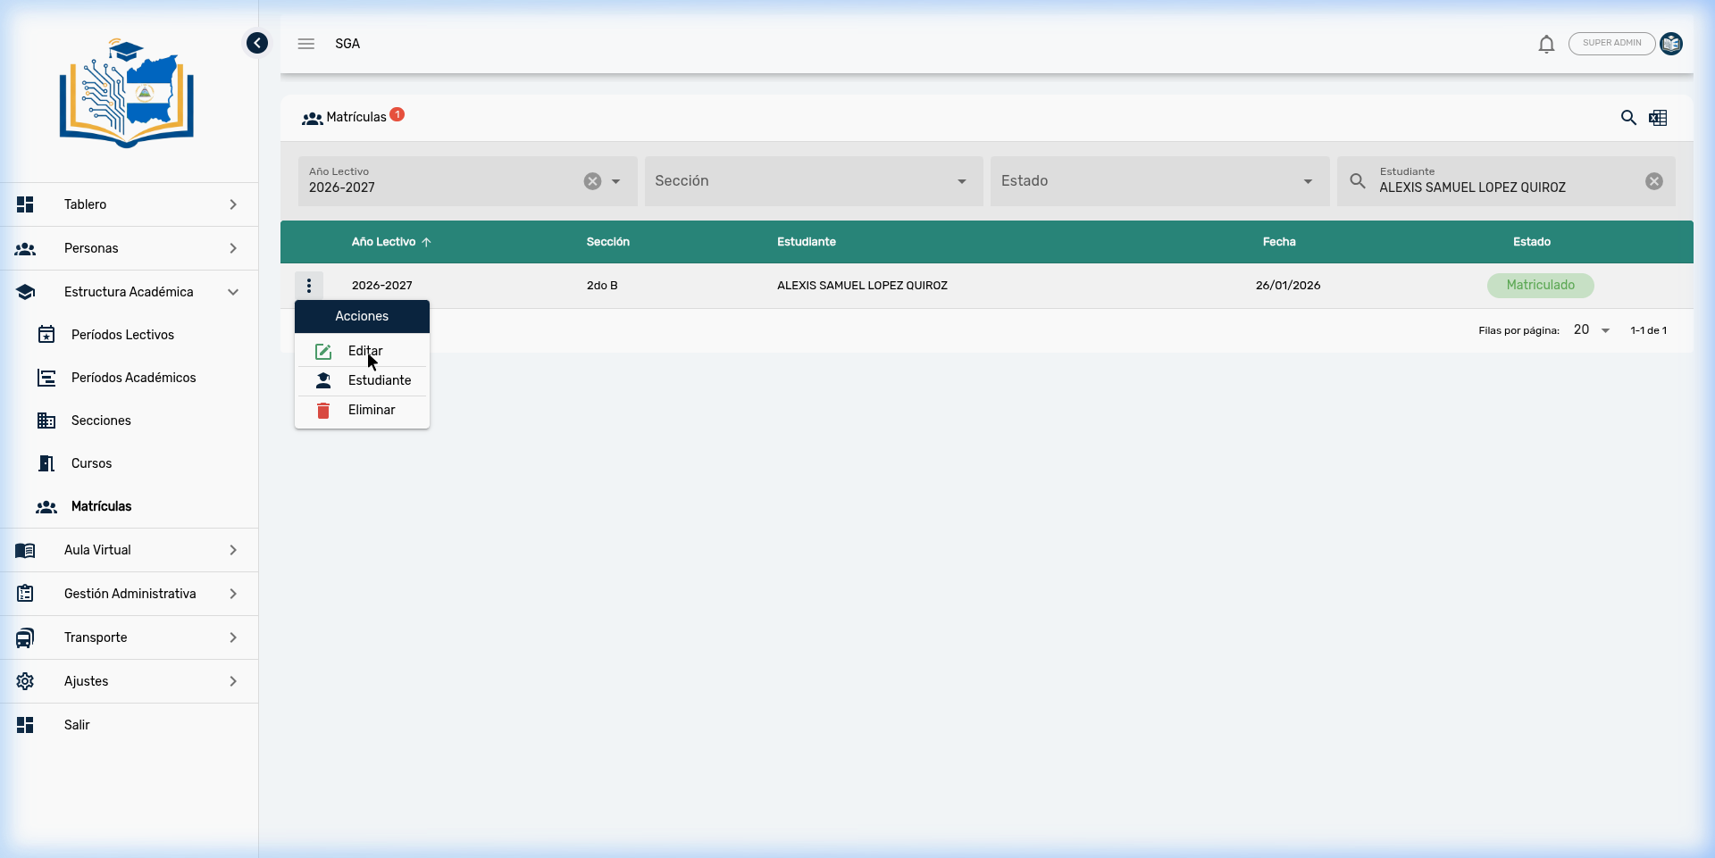Clear the Año Lectivo filter value
Viewport: 1715px width, 858px height.
coord(592,181)
